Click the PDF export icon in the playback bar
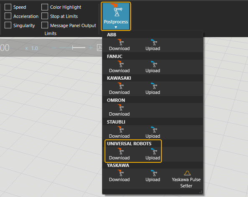 tap(100, 48)
